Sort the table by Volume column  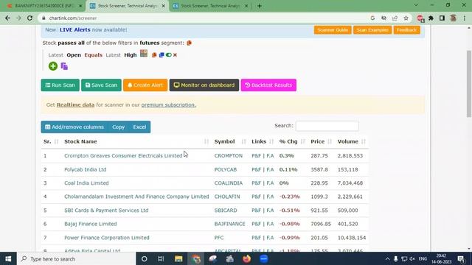[352, 141]
